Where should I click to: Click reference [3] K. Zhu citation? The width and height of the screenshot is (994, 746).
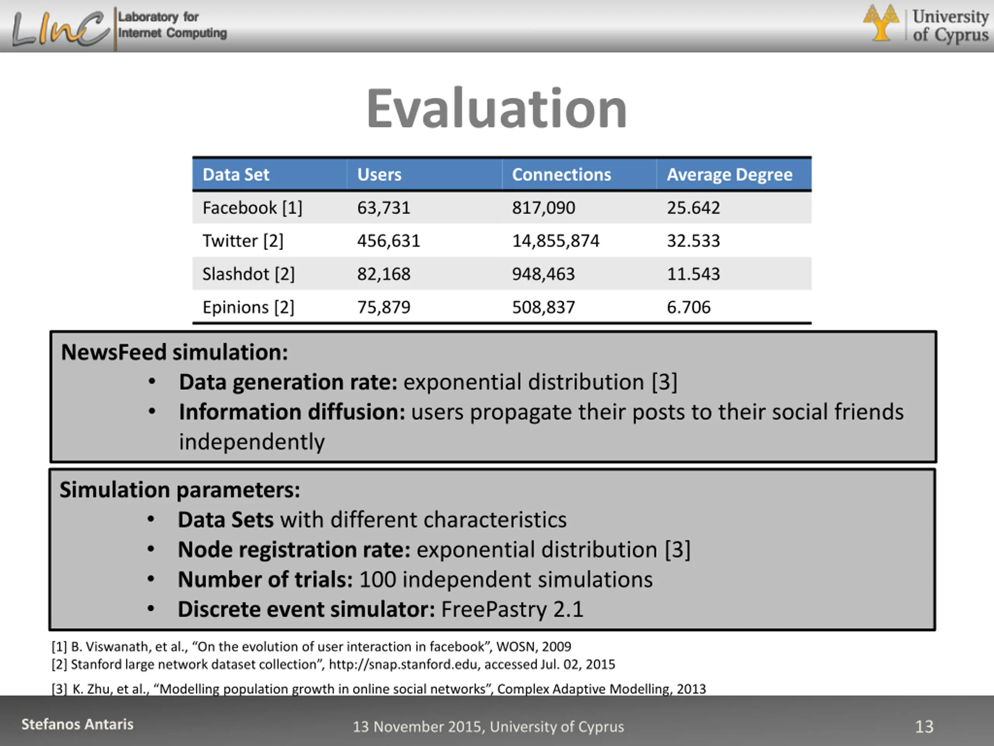tap(379, 689)
